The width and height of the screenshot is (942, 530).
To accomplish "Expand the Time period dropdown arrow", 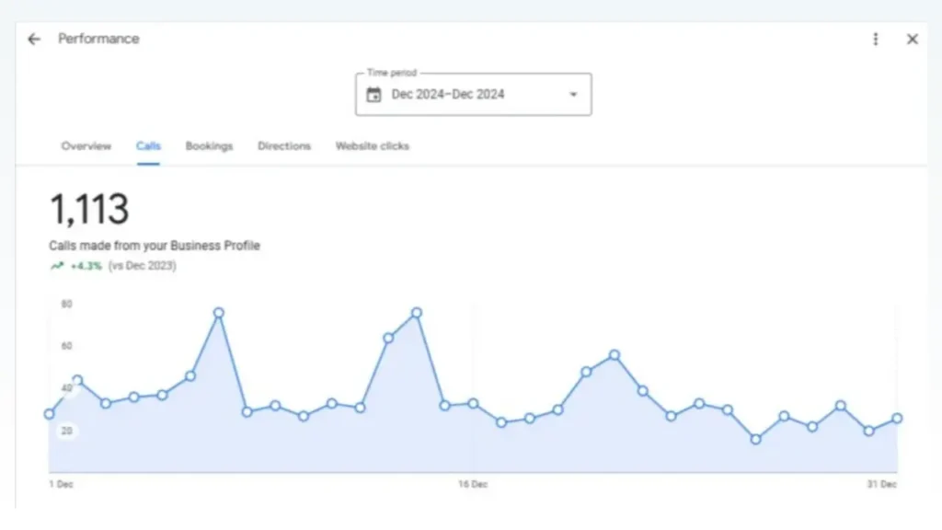I will (x=573, y=95).
